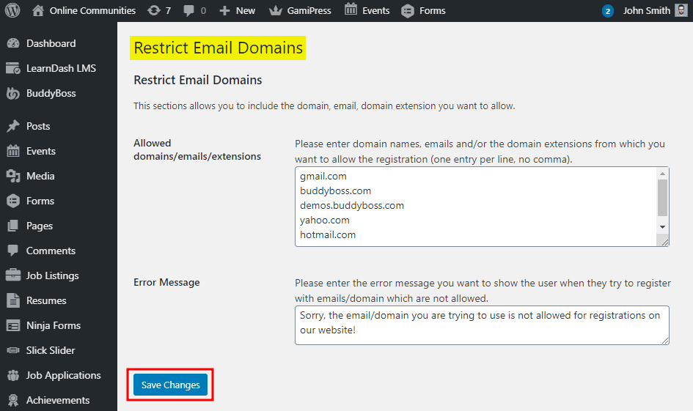Screen dimensions: 693x411
Task: Click the BuddyBoss logo icon in sidebar
Action: 13,93
